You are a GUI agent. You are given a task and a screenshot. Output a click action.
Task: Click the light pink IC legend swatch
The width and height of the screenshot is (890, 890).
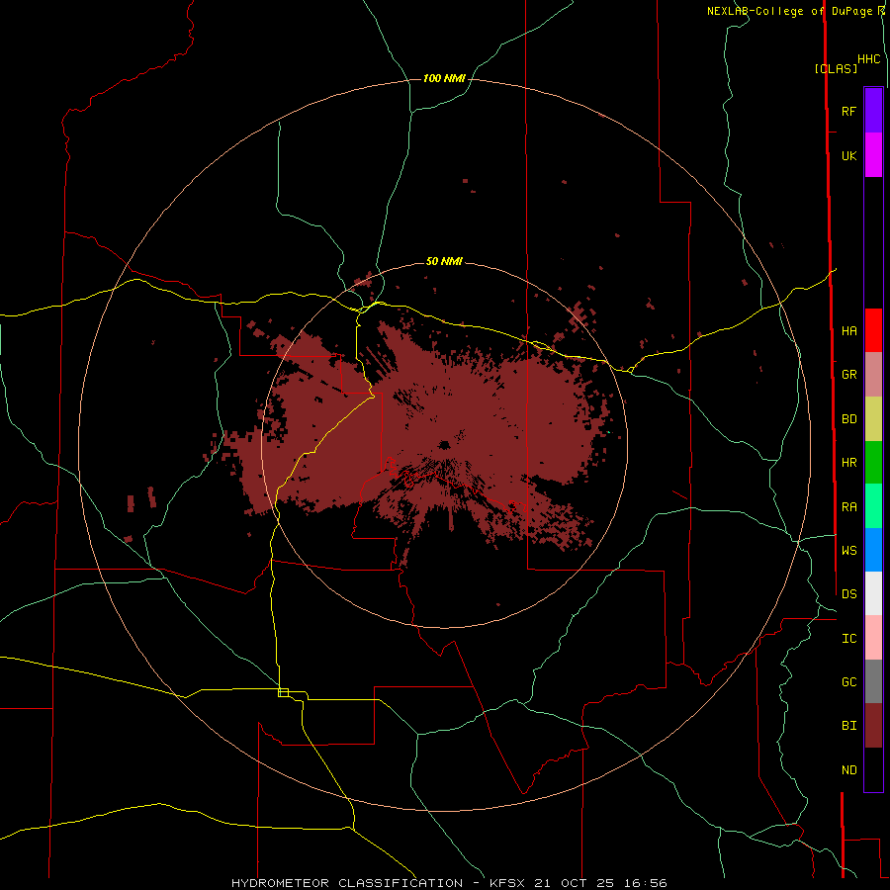pos(873,638)
